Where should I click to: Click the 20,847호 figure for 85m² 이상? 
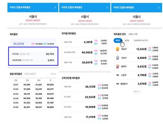coord(87,62)
